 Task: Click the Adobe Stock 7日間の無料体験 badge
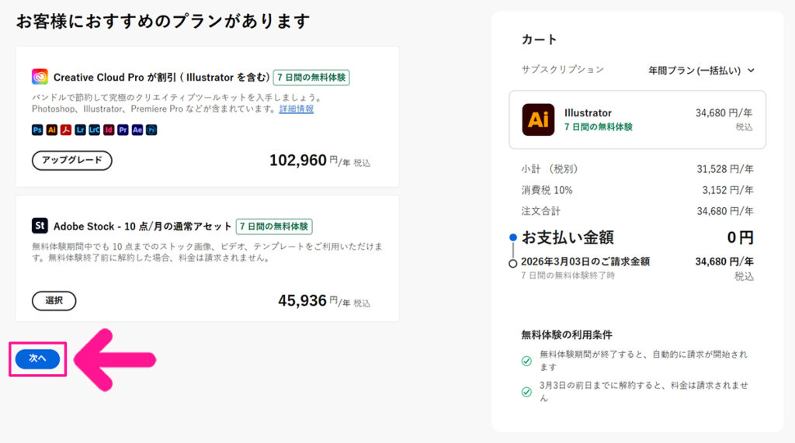[274, 227]
